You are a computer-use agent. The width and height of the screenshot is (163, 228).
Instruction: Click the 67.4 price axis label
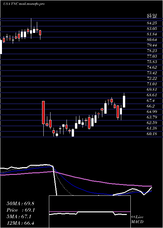point(151,100)
